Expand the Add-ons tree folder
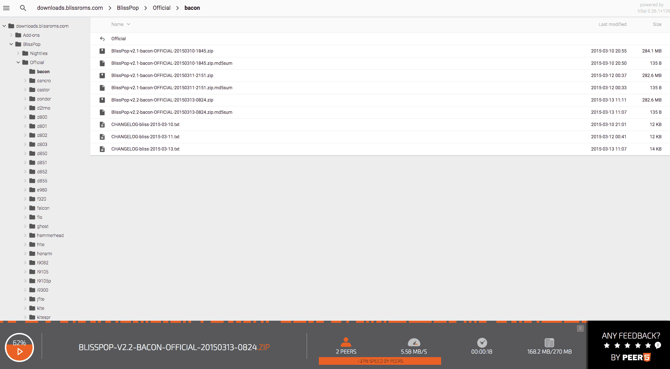Screen dimensions: 670x369 coord(11,35)
